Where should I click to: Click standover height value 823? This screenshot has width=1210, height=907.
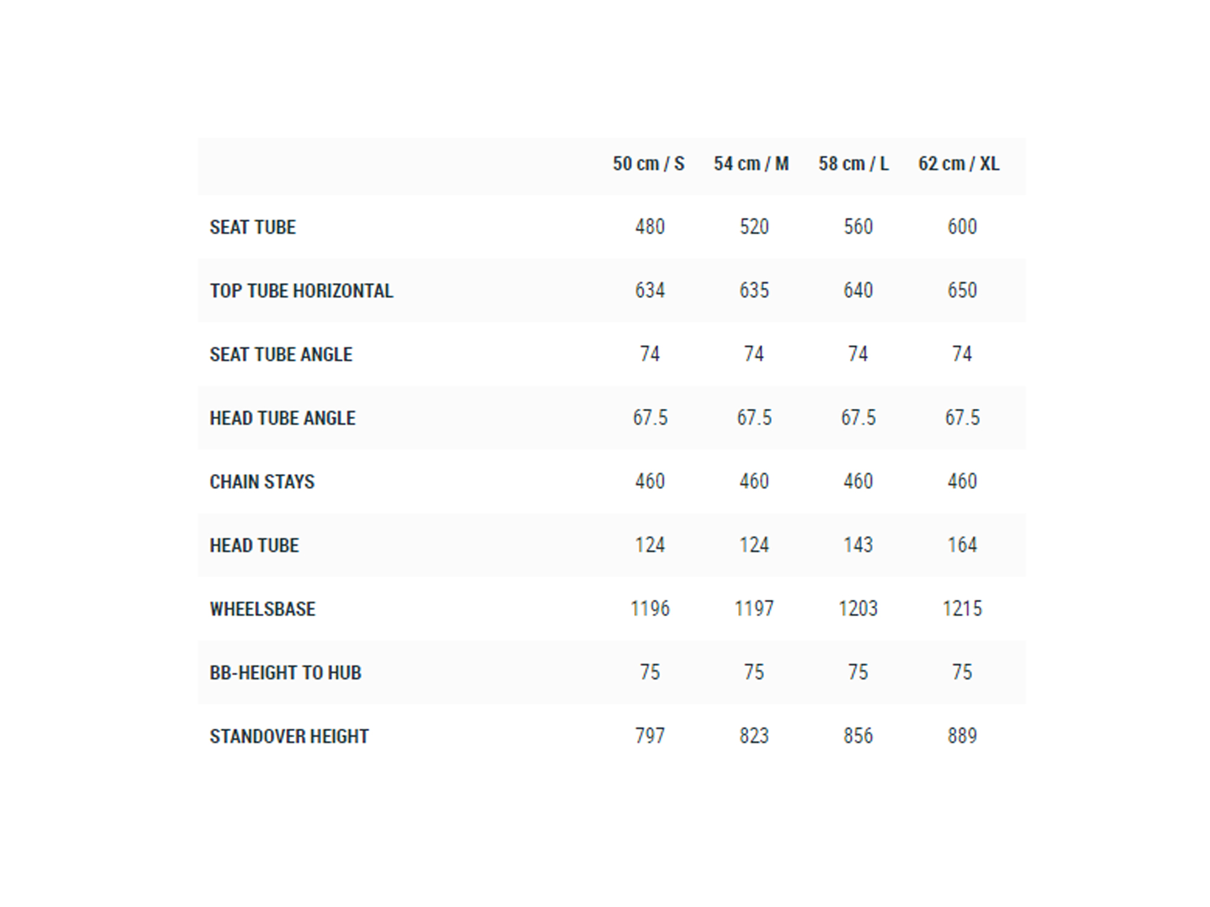tap(754, 736)
